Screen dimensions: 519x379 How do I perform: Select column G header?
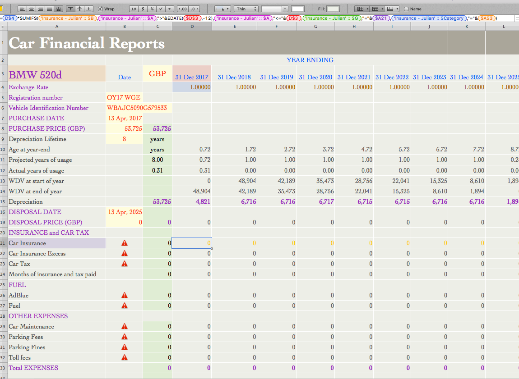click(315, 27)
